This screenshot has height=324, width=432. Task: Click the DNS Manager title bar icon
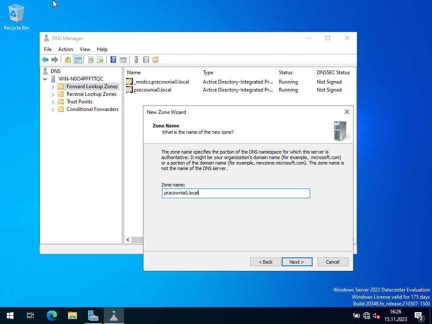[46, 38]
